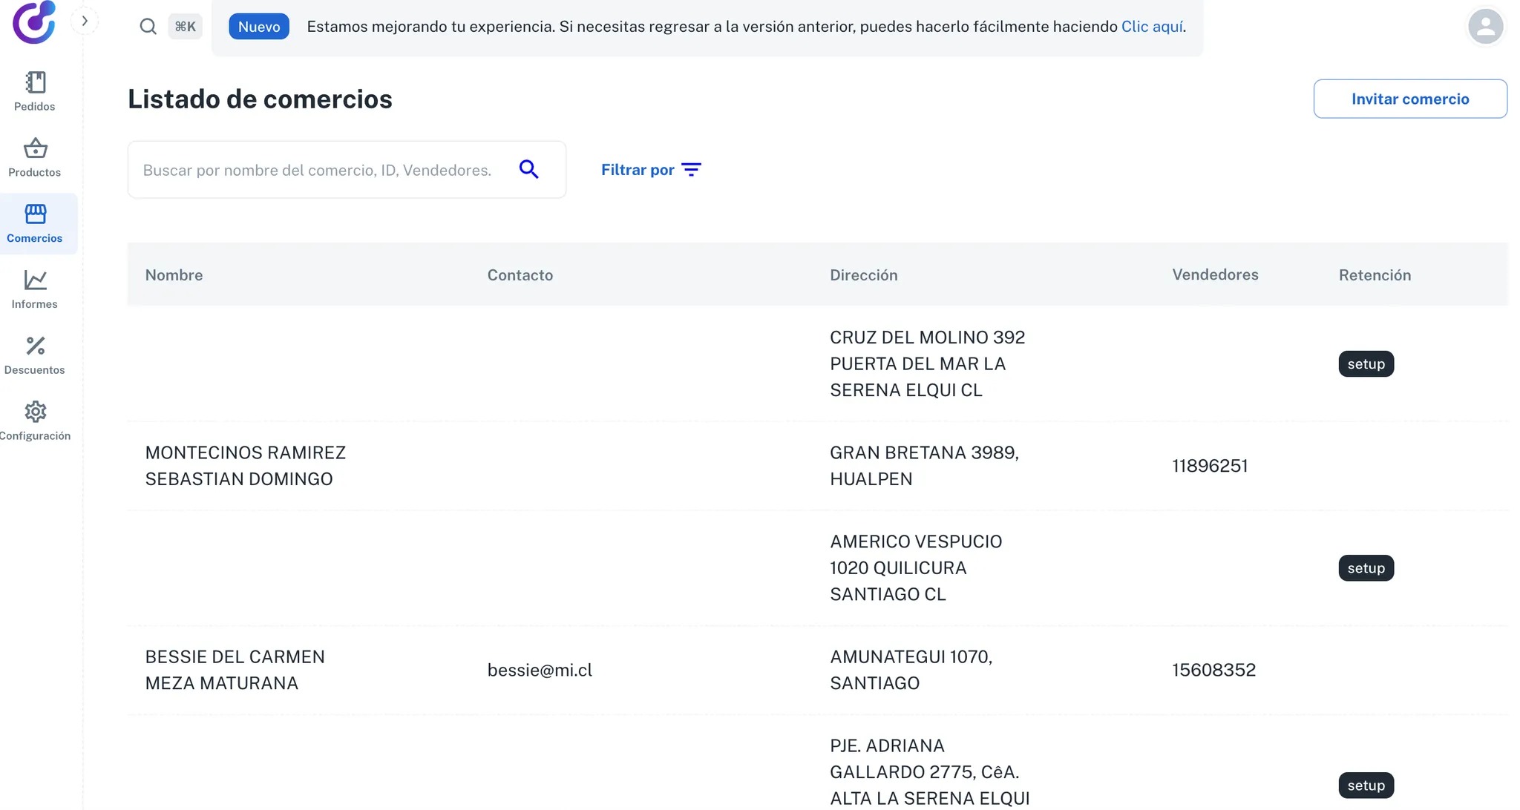Image resolution: width=1520 pixels, height=810 pixels.
Task: Select the Comercios store icon
Action: pyautogui.click(x=35, y=214)
